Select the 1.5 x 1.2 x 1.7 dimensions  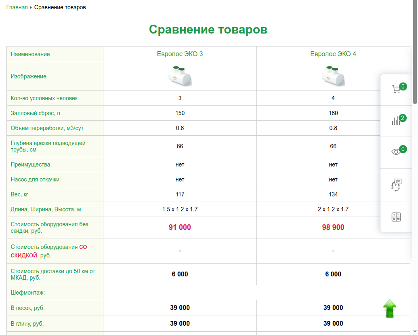pos(180,209)
